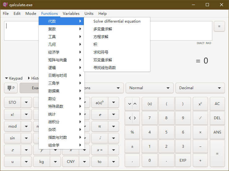
Task: Click the small equals button beside the expression field
Action: [219, 26]
